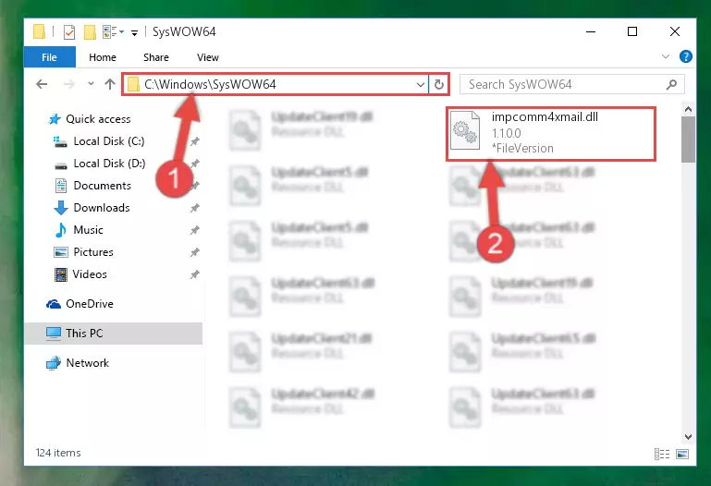Open Music in the navigation pane
The height and width of the screenshot is (486, 711).
click(88, 230)
